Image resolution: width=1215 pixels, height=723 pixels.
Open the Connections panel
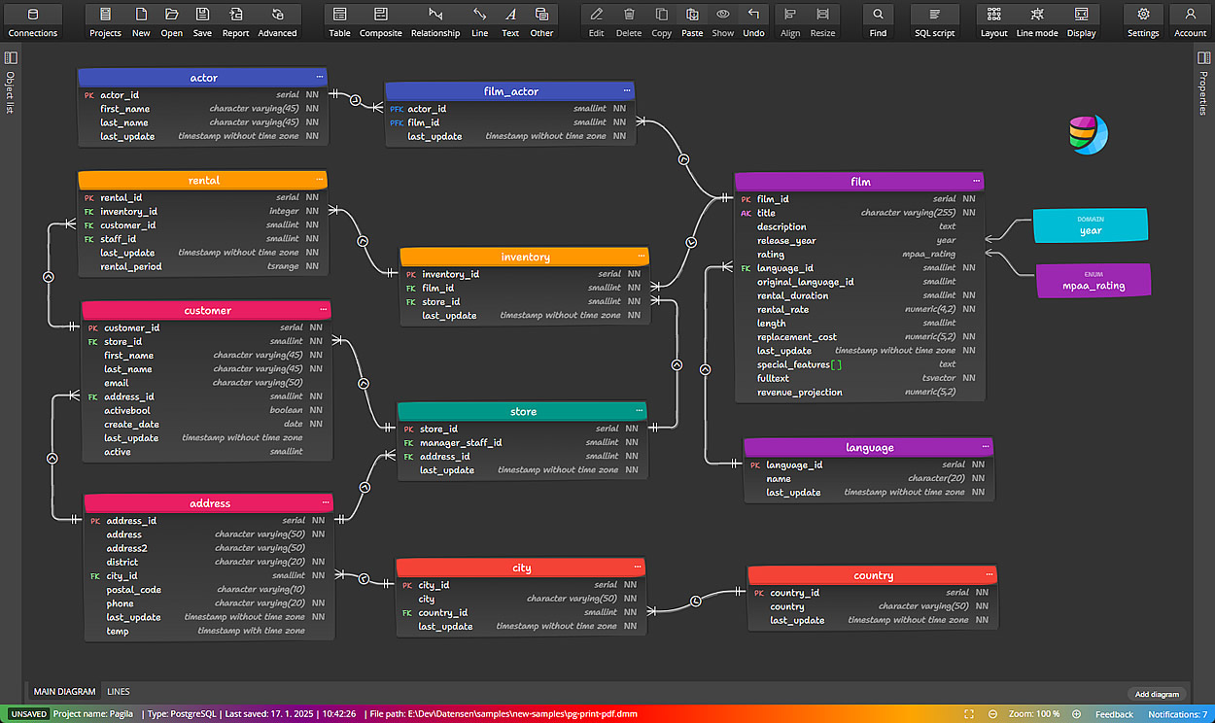click(32, 21)
